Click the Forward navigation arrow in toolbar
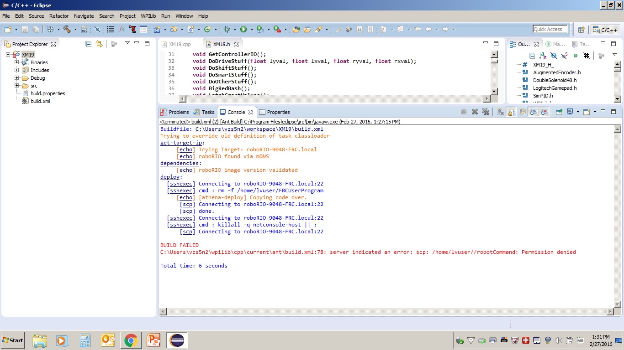Viewport: 624px width, 350px height. click(x=445, y=29)
